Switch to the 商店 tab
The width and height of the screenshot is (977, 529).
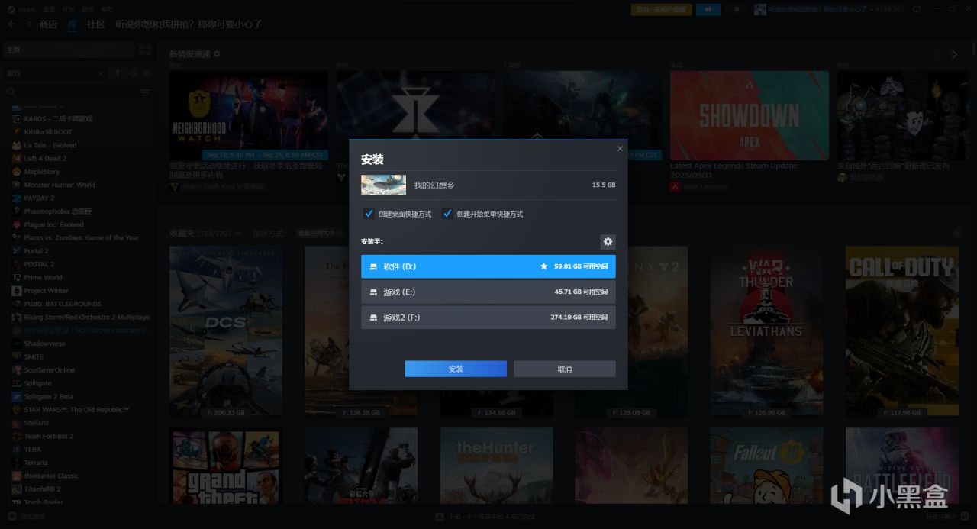(x=48, y=24)
